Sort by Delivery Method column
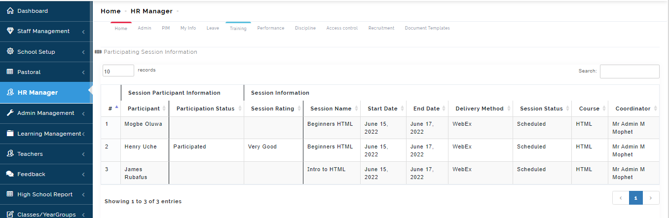Screen dimensions: 669x218 [x=481, y=109]
